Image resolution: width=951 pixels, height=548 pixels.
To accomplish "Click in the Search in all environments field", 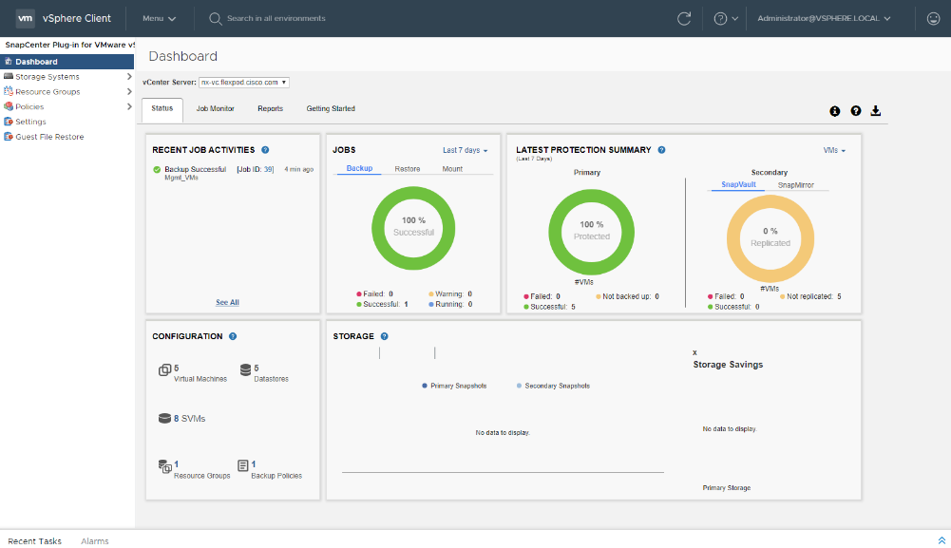I will pos(276,19).
